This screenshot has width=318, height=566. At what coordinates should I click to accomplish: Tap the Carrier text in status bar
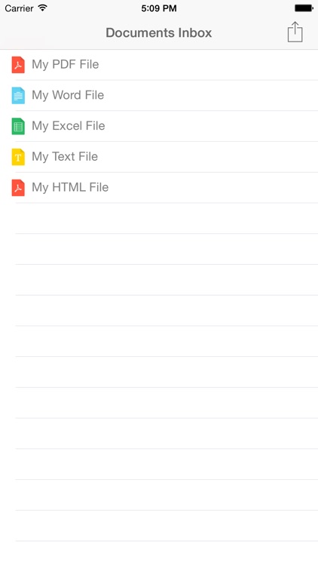point(19,8)
